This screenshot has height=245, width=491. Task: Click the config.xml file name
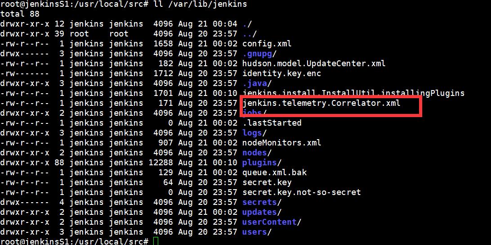[267, 44]
